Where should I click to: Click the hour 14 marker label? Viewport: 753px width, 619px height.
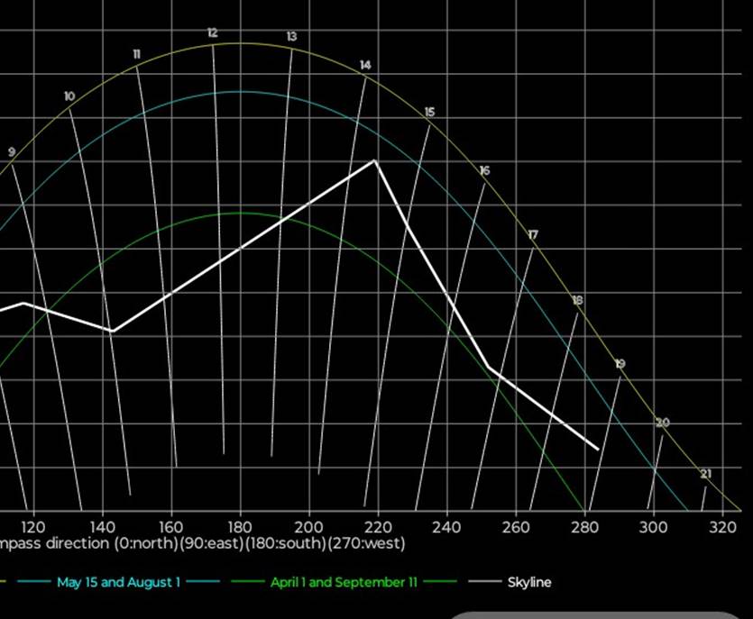click(365, 65)
